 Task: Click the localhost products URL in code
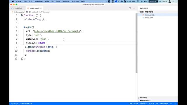(57, 31)
